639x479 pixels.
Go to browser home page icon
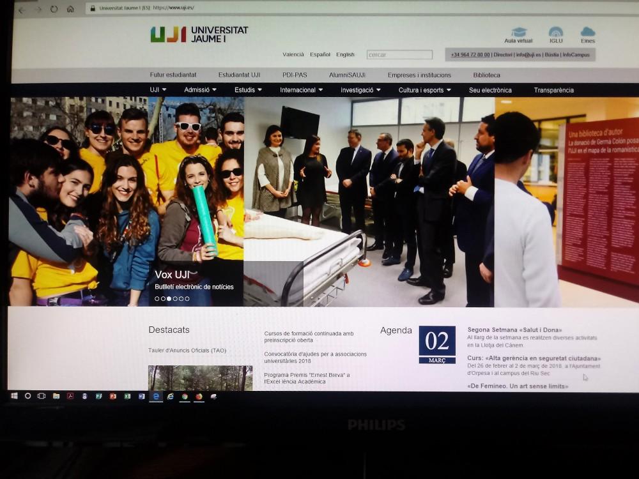point(70,9)
